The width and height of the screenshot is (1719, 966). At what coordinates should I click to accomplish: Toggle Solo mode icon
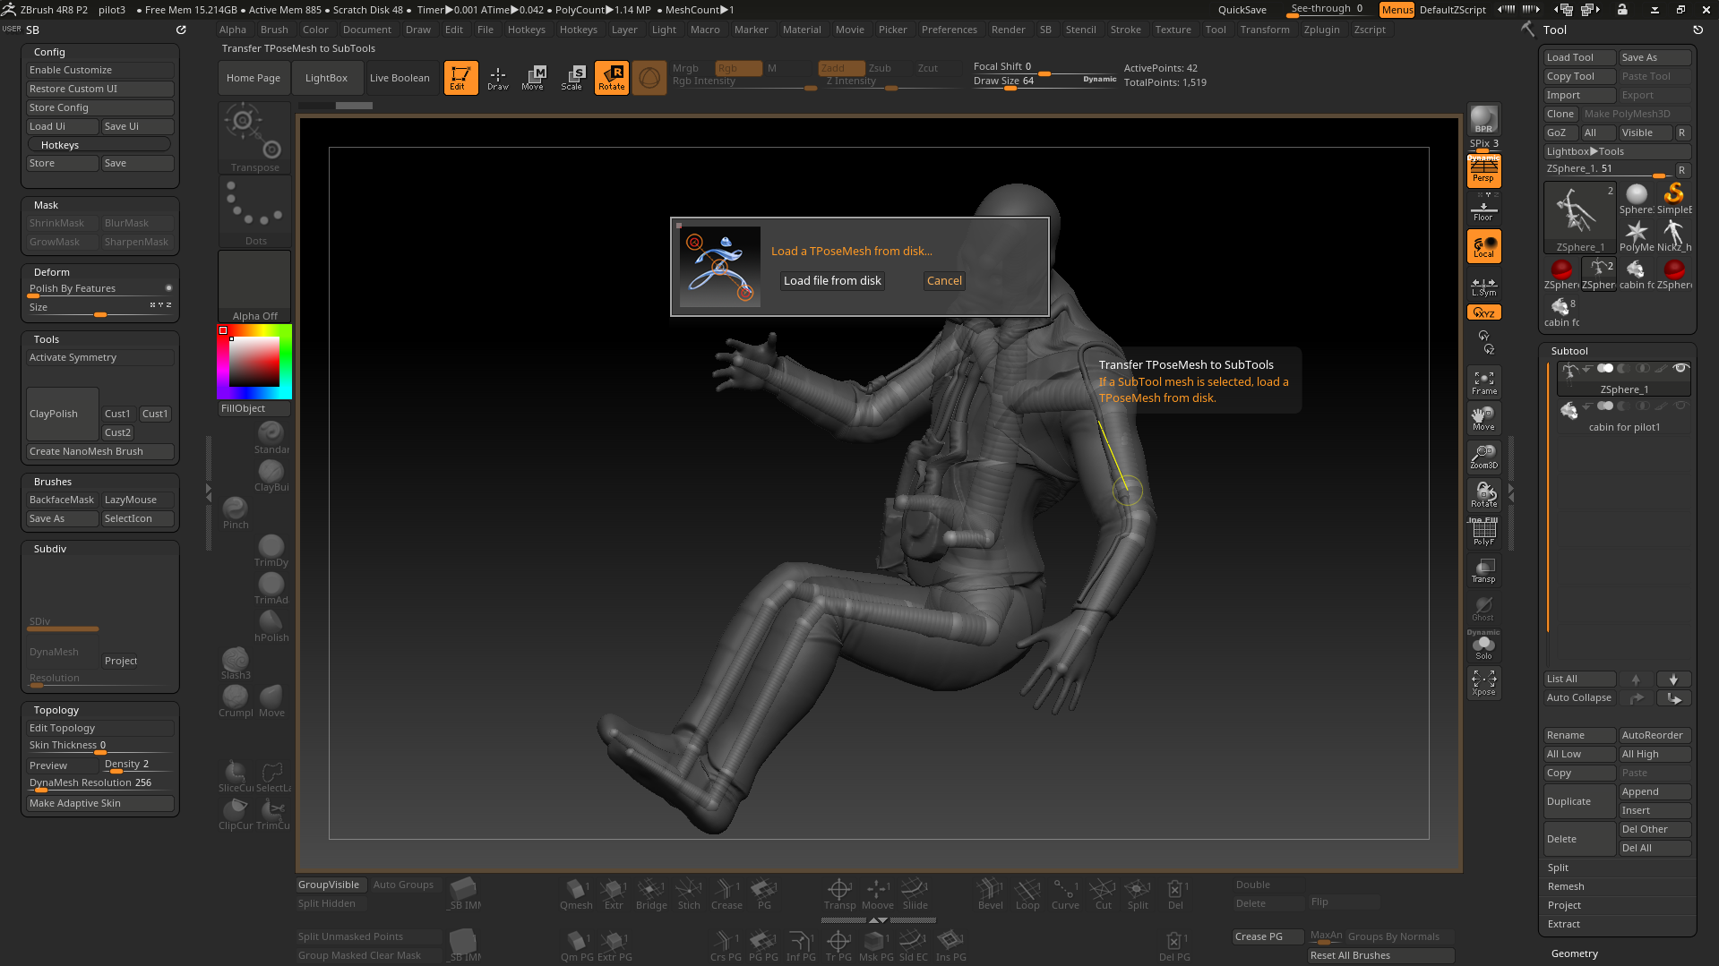(1483, 646)
